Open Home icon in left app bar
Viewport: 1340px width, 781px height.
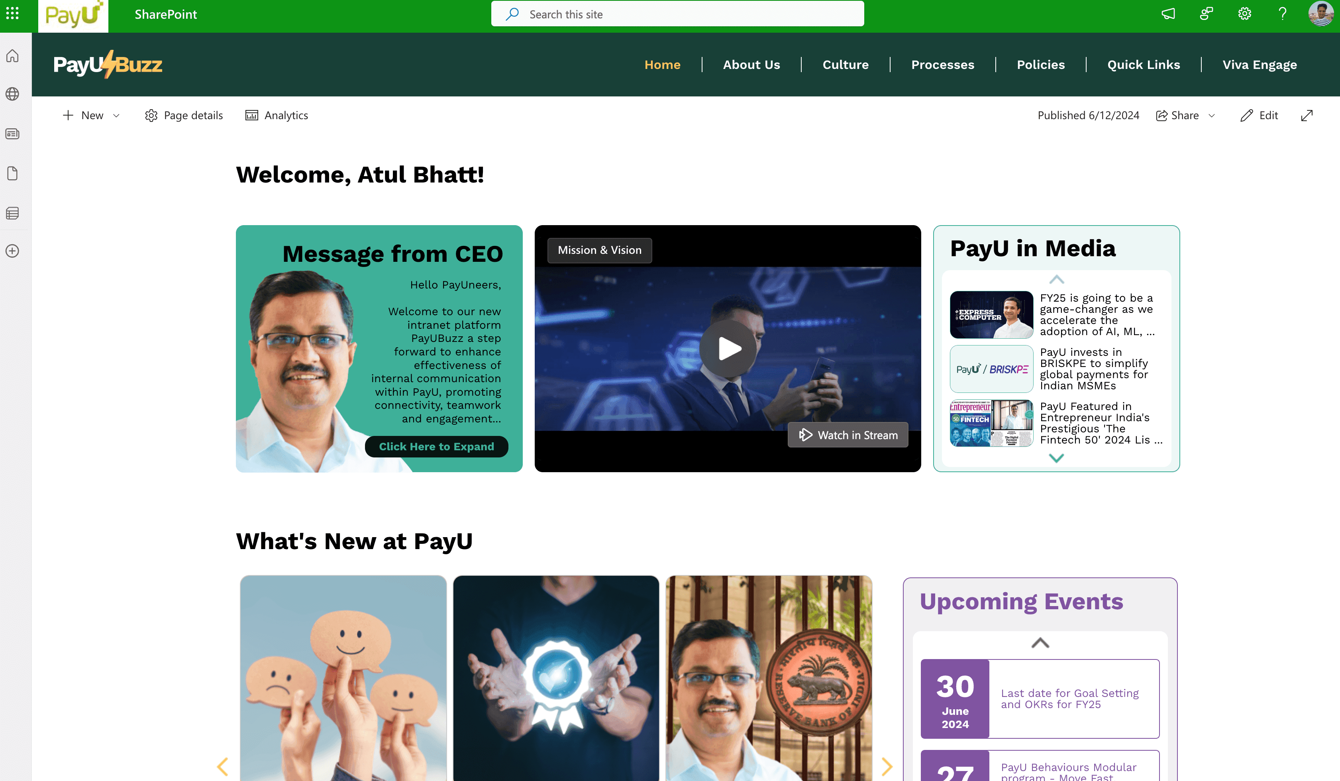(13, 56)
